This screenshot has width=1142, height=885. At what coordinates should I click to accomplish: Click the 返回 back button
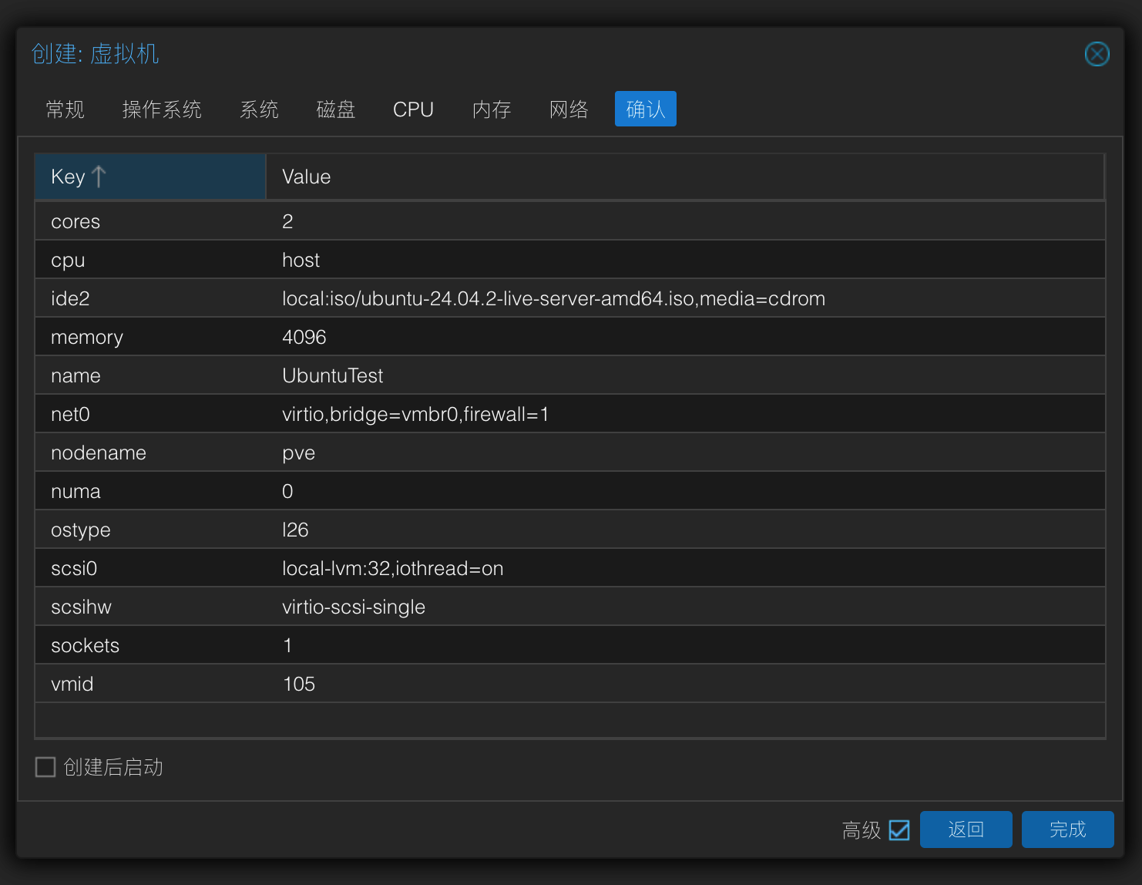pyautogui.click(x=966, y=829)
